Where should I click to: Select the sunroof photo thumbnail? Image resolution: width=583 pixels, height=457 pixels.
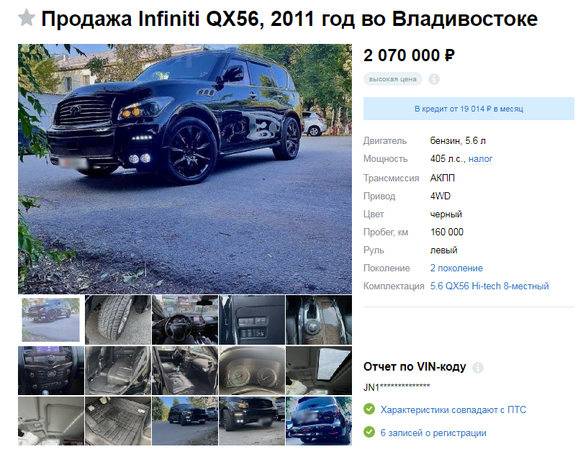(x=319, y=371)
